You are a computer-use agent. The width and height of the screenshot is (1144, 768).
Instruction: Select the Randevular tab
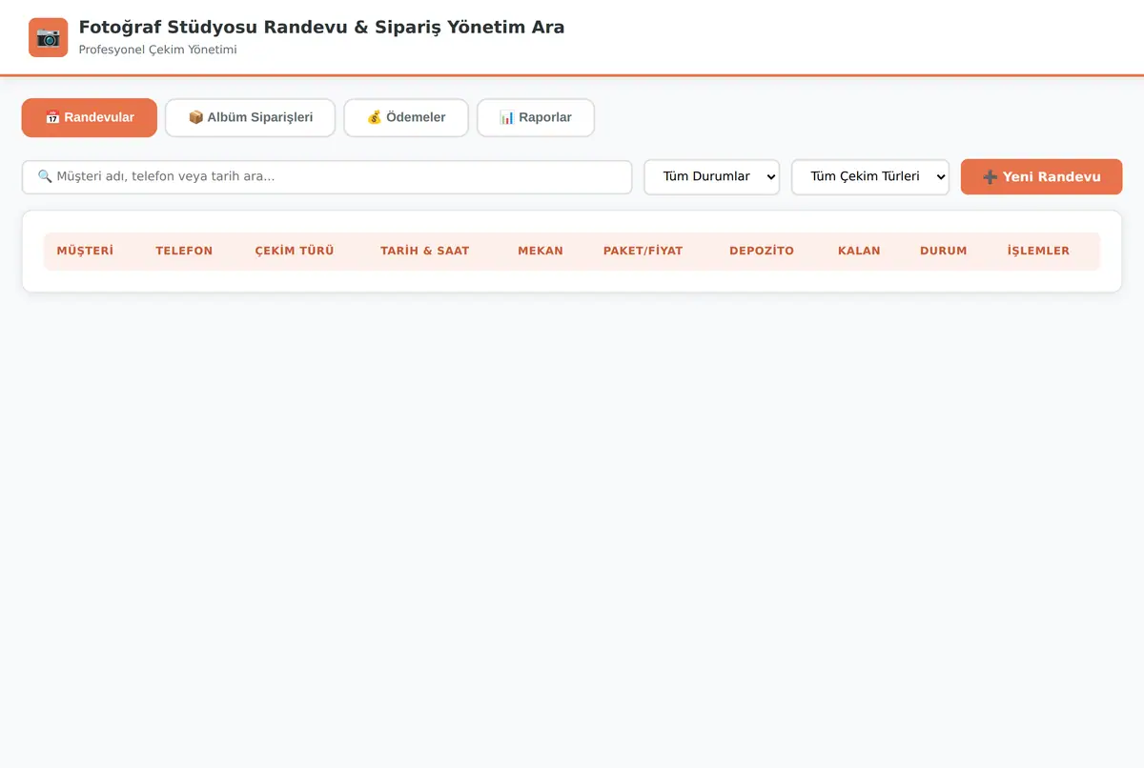pyautogui.click(x=90, y=117)
